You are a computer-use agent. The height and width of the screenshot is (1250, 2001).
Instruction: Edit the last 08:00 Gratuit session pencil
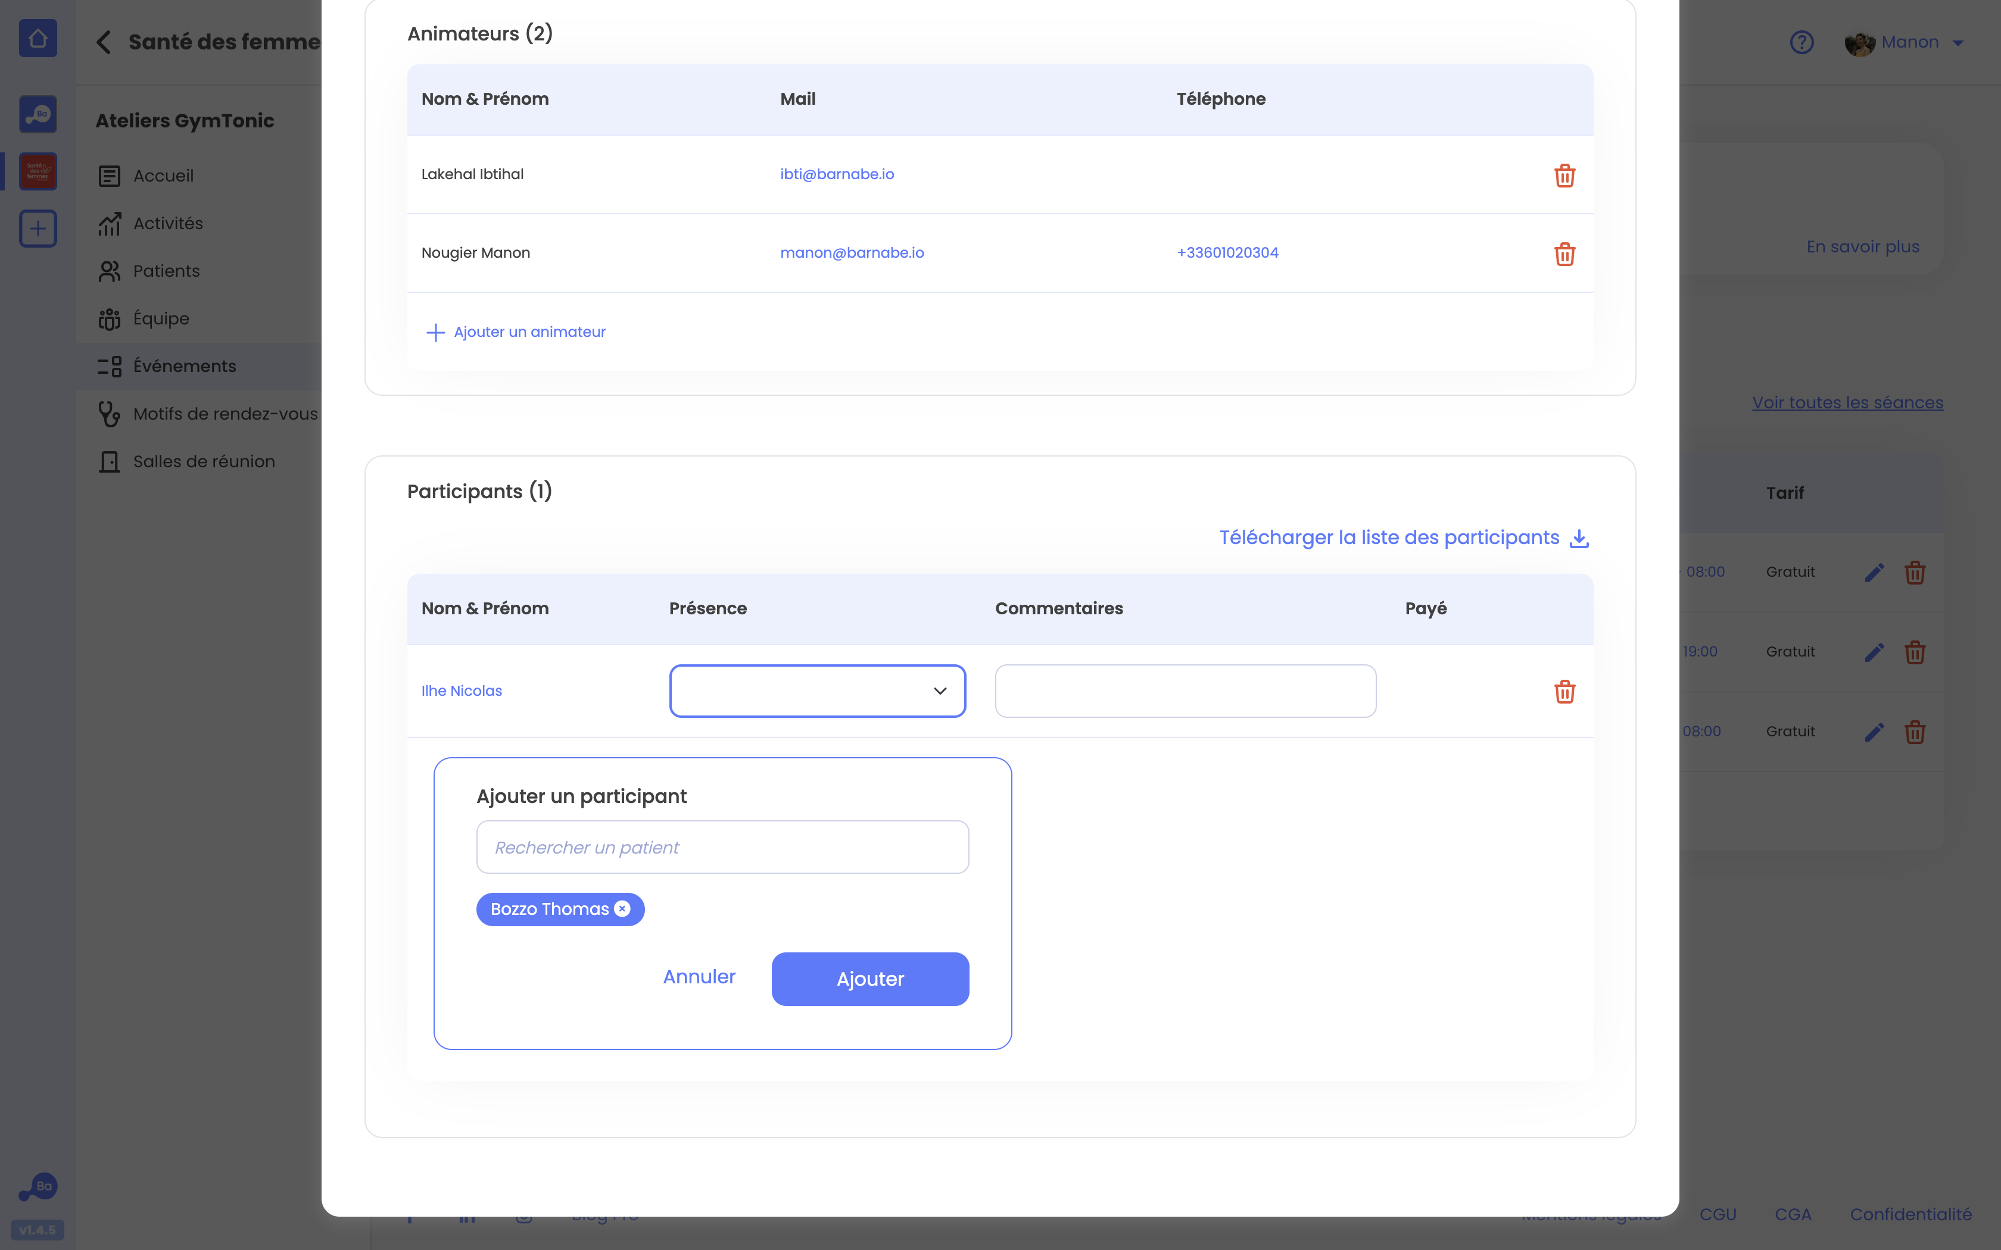pos(1874,732)
